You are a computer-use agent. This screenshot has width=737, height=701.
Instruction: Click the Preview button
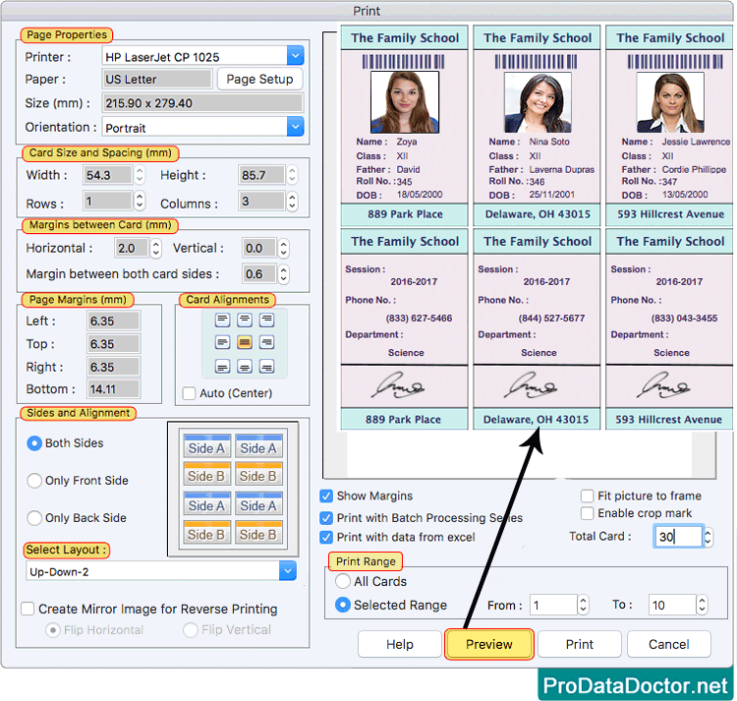[489, 645]
